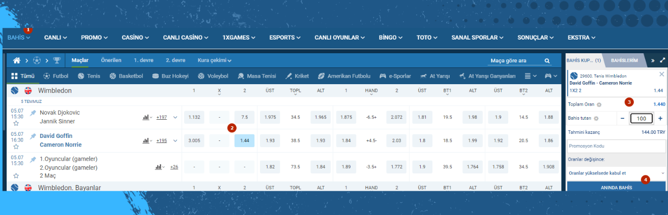
Task: Pin the David Goffin match
Action: (x=33, y=136)
